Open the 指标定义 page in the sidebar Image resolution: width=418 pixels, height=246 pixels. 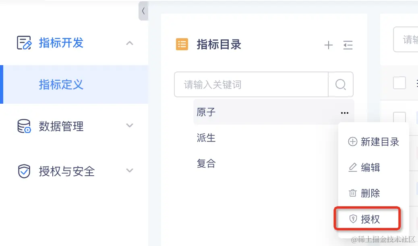(x=61, y=85)
